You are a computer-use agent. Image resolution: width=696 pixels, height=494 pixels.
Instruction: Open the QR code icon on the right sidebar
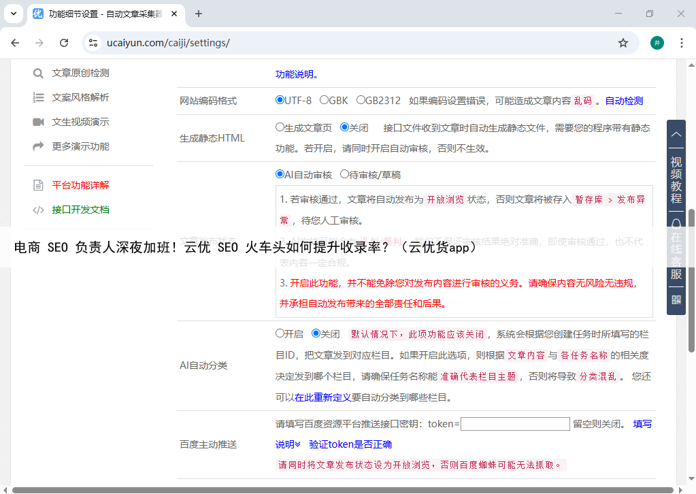[676, 299]
